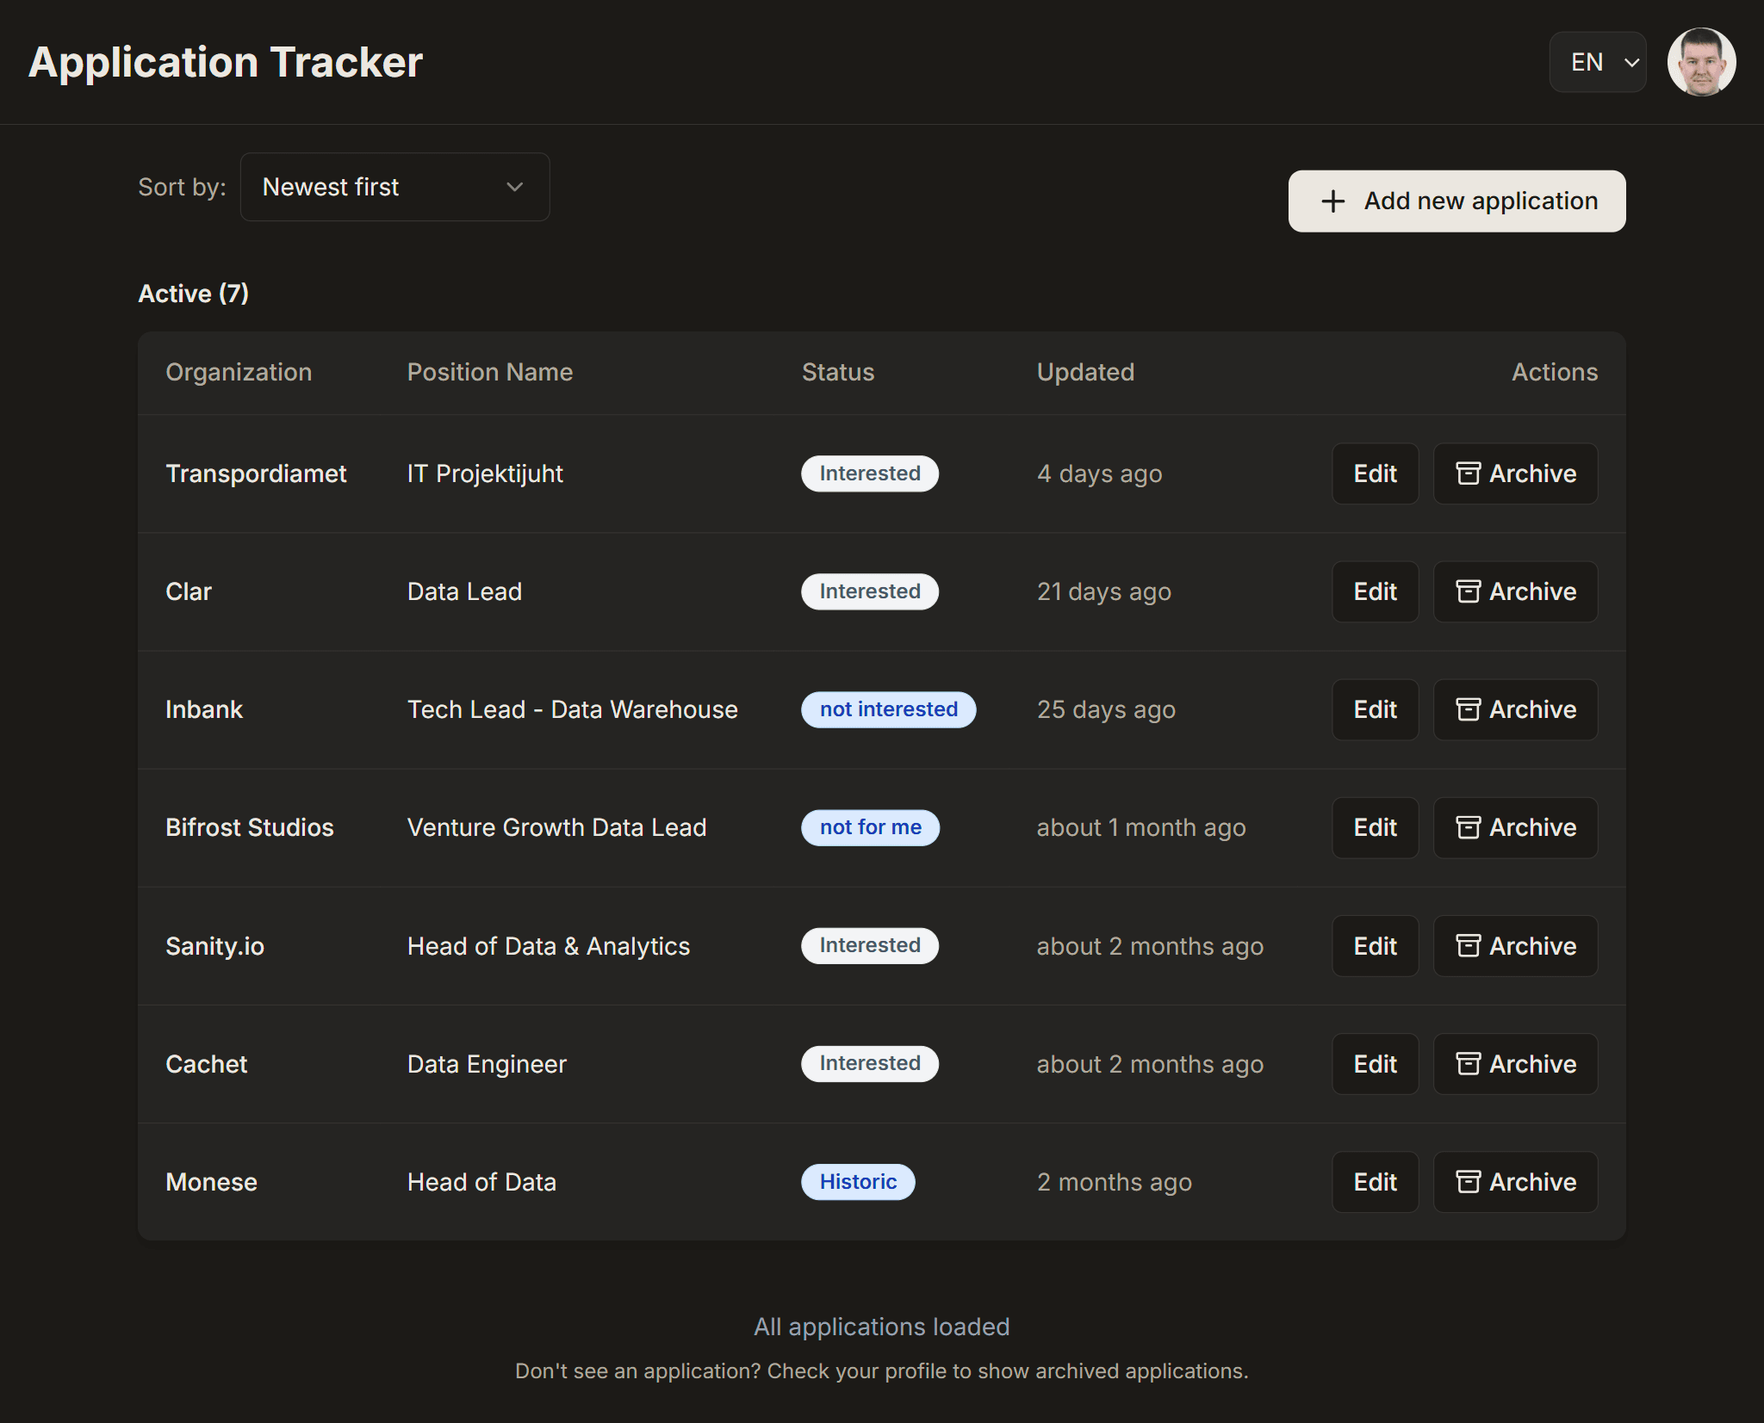
Task: Archive the Monese Head of Data application
Action: tap(1515, 1182)
